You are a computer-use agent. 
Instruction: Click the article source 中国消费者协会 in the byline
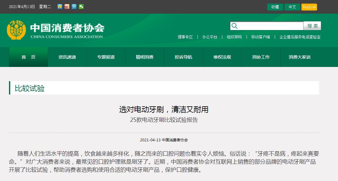[x=175, y=140]
